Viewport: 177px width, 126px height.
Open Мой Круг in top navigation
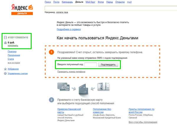click(x=91, y=2)
